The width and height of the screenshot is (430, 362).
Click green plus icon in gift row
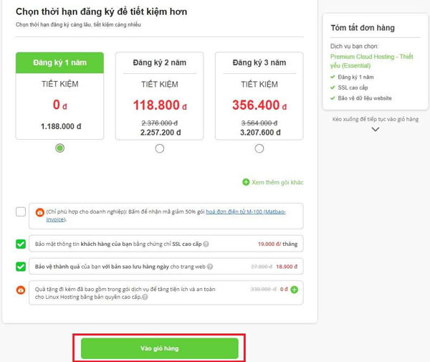[x=295, y=290]
